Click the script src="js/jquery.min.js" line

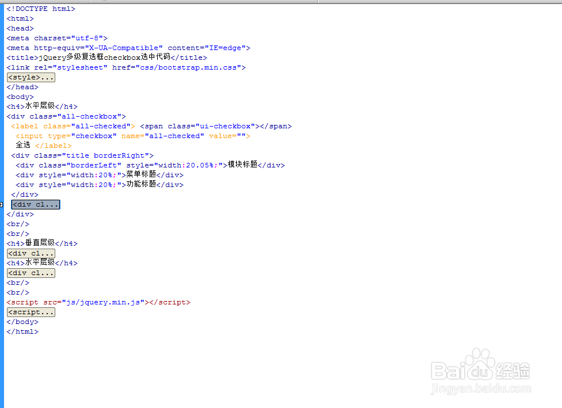pyautogui.click(x=98, y=302)
